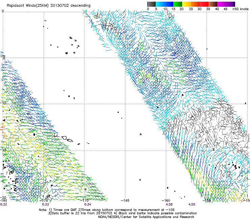This screenshot has height=219, width=250.
Task: Select the -165 longitude axis label
Action: point(125,200)
